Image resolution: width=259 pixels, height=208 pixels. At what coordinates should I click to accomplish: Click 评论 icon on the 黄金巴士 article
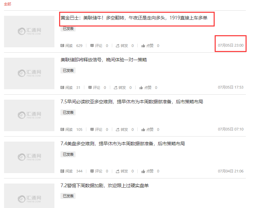[92, 46]
